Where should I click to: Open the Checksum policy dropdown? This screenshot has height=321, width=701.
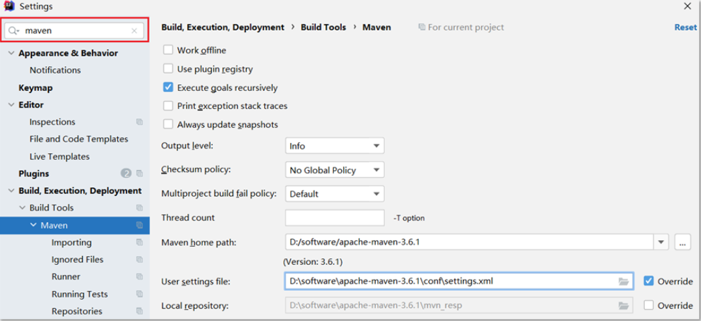pyautogui.click(x=334, y=170)
